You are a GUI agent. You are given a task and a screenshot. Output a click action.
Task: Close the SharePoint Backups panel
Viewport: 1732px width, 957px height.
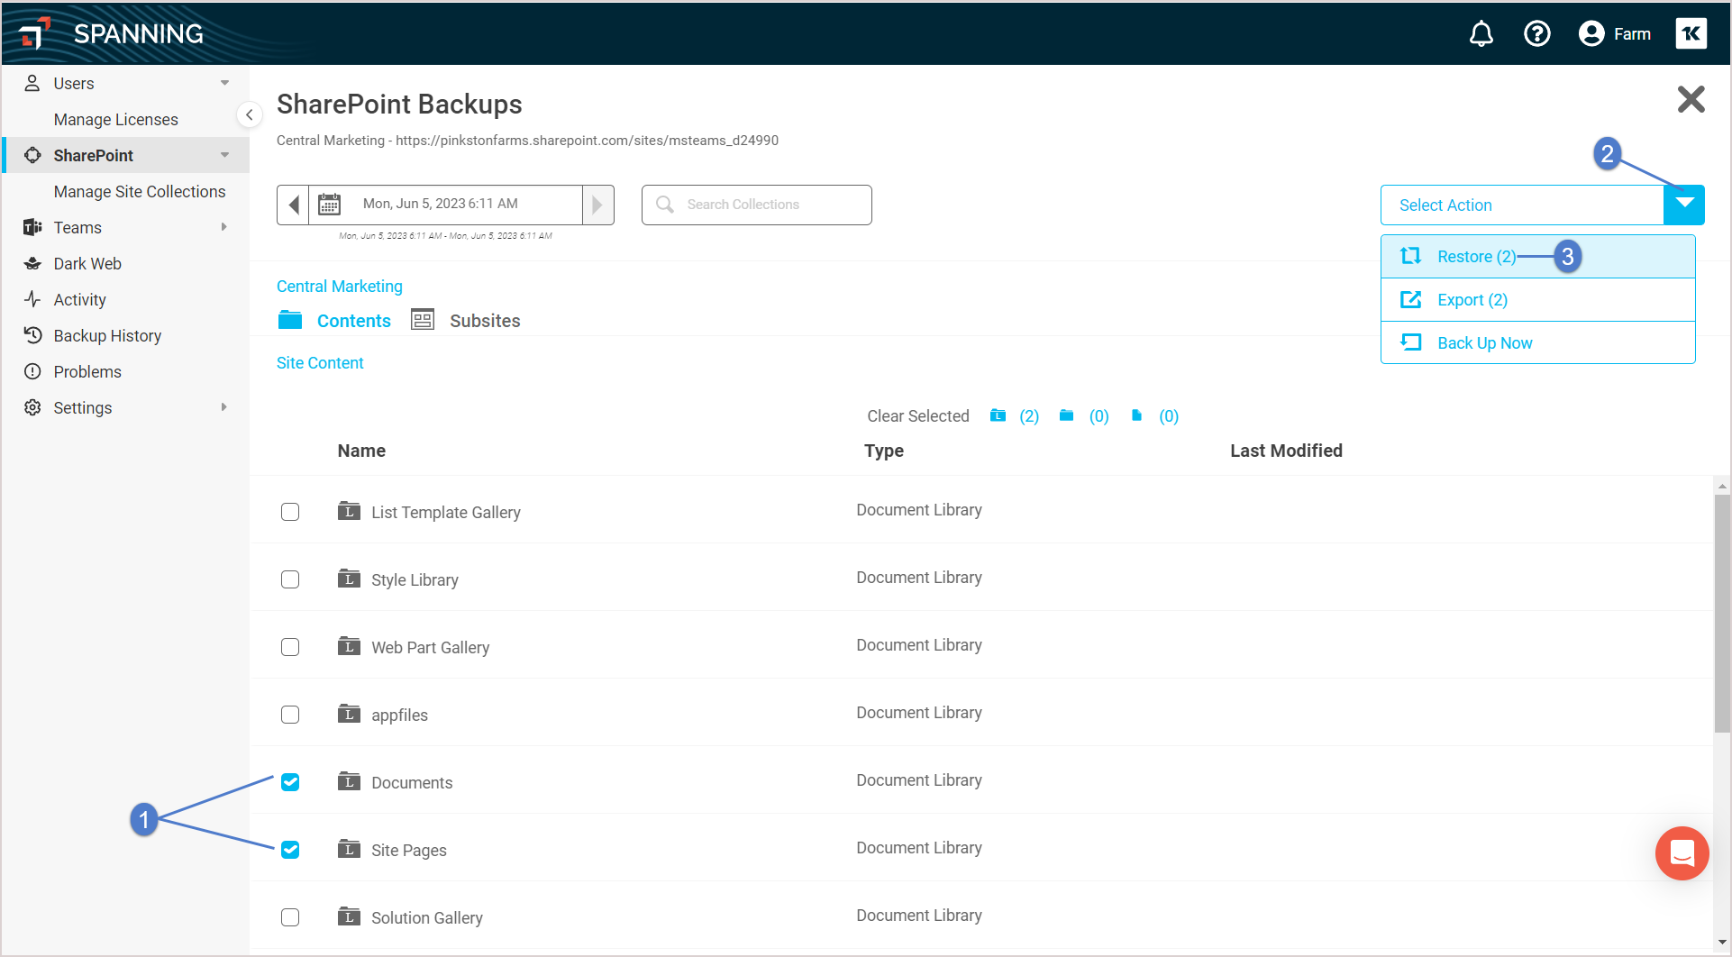coord(1691,99)
